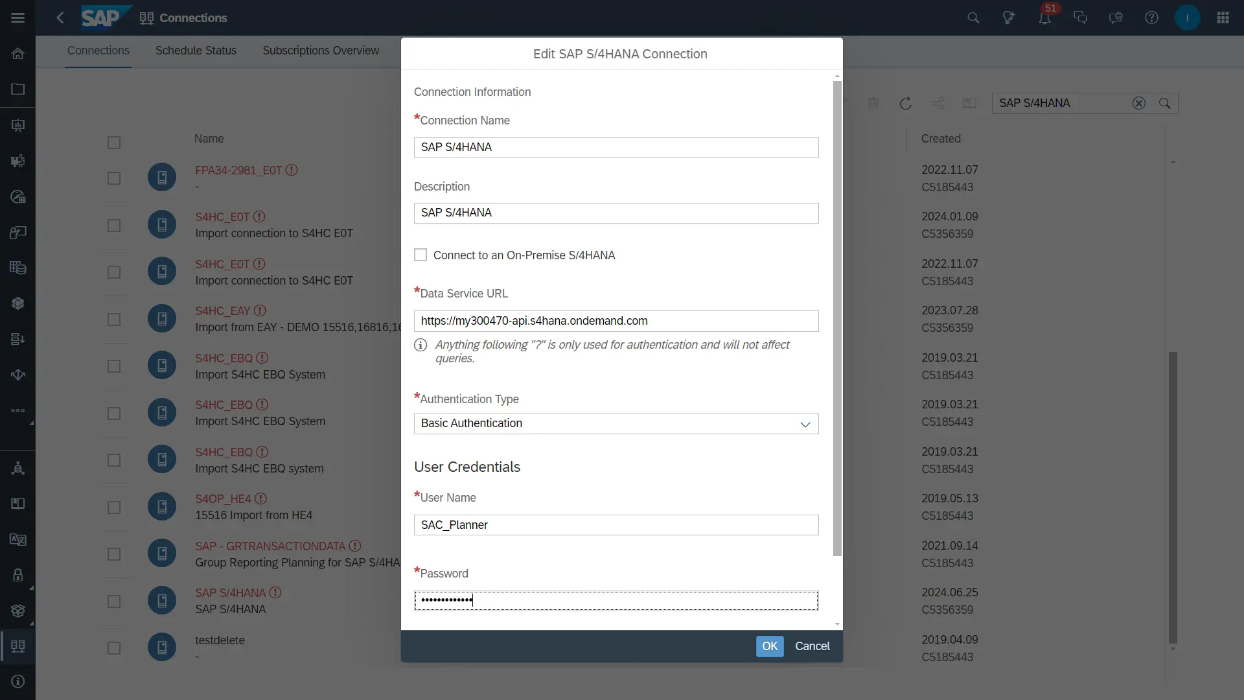Click the connections search input box
The width and height of the screenshot is (1244, 700).
tap(1063, 103)
